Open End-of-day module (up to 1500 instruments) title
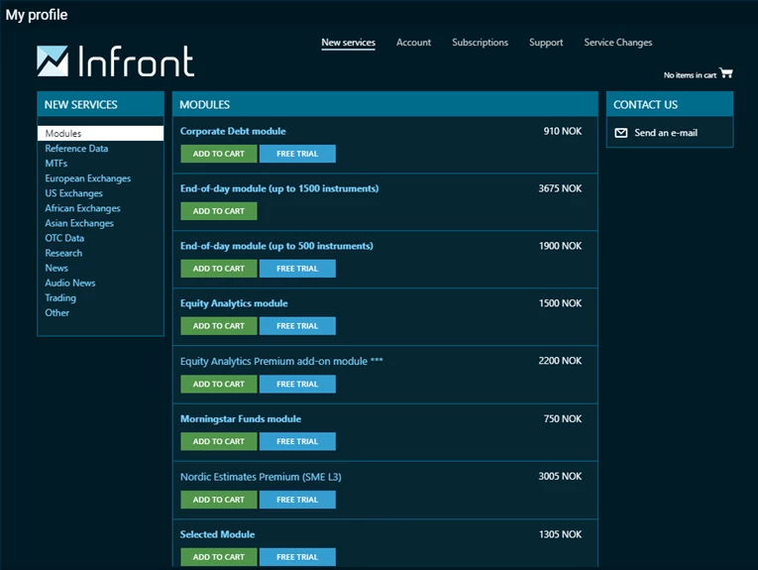This screenshot has width=758, height=570. [279, 189]
